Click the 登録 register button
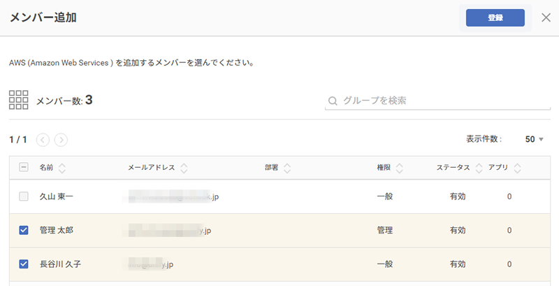Viewport: 559px width, 286px height. pyautogui.click(x=495, y=17)
